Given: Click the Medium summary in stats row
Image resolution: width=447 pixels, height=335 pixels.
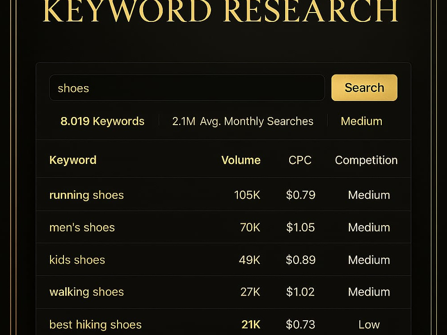Looking at the screenshot, I should [x=362, y=121].
